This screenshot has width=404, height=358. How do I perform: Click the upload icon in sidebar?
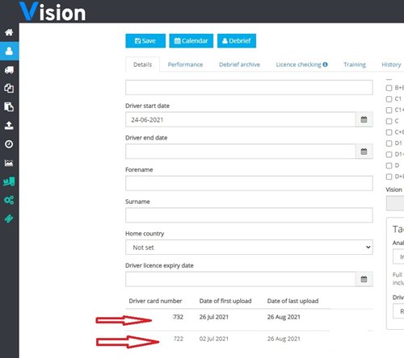(9, 126)
